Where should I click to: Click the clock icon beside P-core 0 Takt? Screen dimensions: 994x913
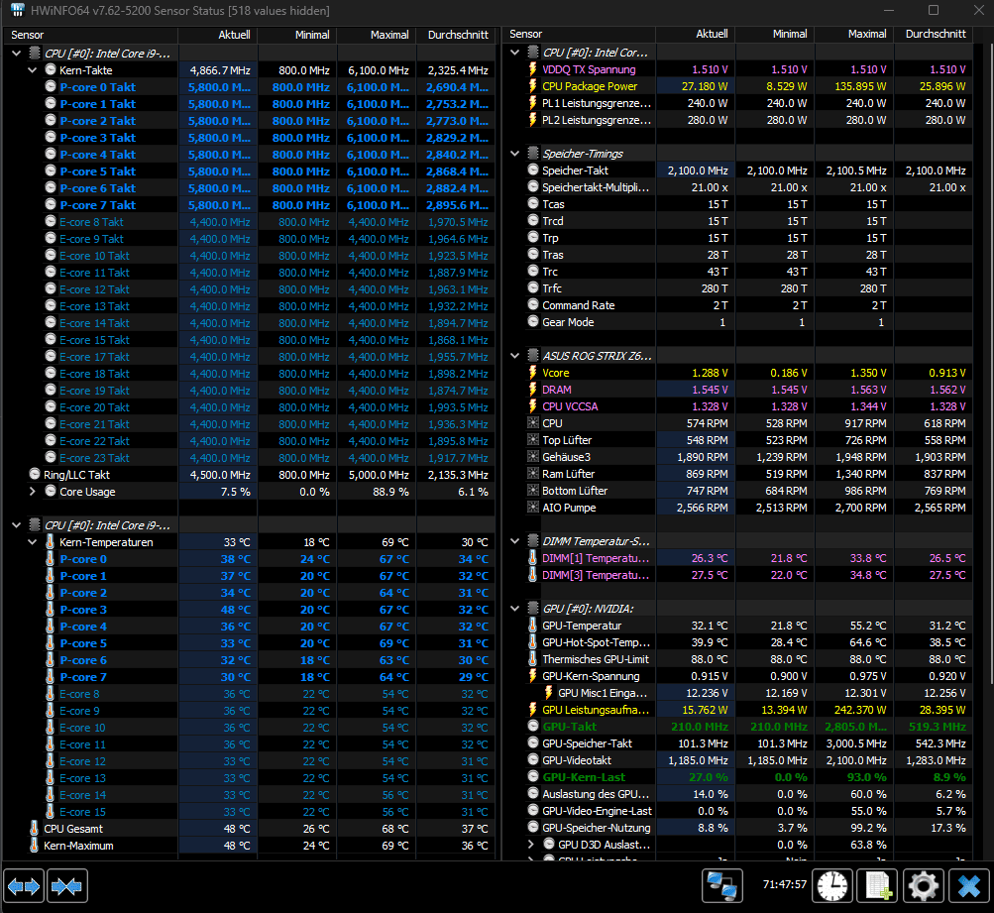[51, 87]
